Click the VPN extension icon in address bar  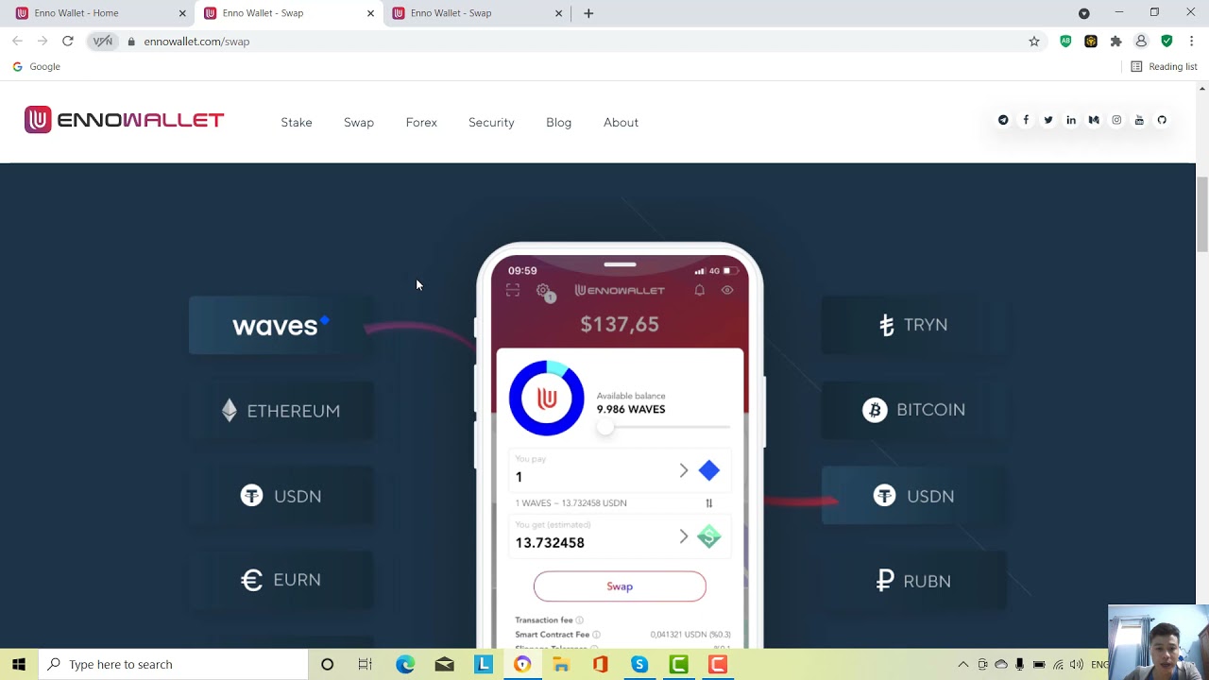[103, 42]
